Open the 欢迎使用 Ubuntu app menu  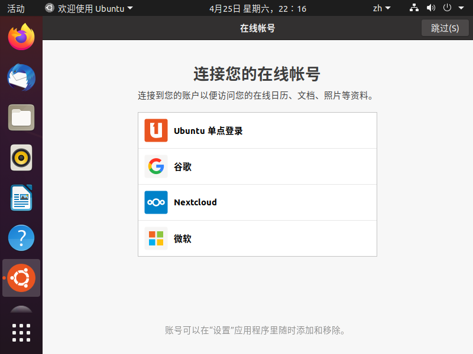click(89, 8)
